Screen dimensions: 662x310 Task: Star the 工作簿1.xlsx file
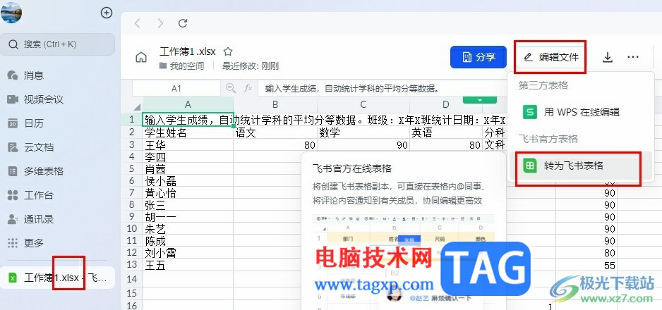coord(228,52)
